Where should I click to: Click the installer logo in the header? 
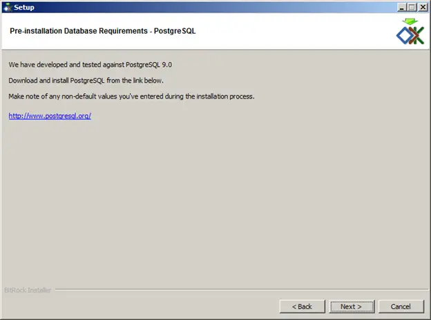(x=410, y=31)
